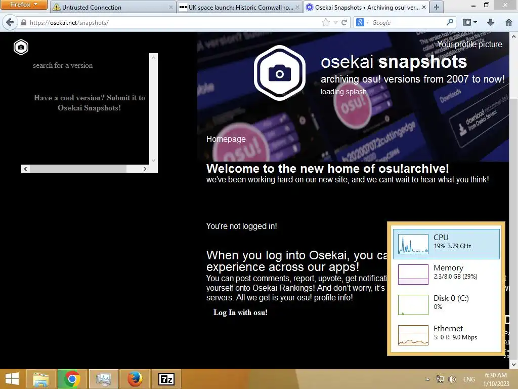Go back with the back arrow

click(10, 22)
